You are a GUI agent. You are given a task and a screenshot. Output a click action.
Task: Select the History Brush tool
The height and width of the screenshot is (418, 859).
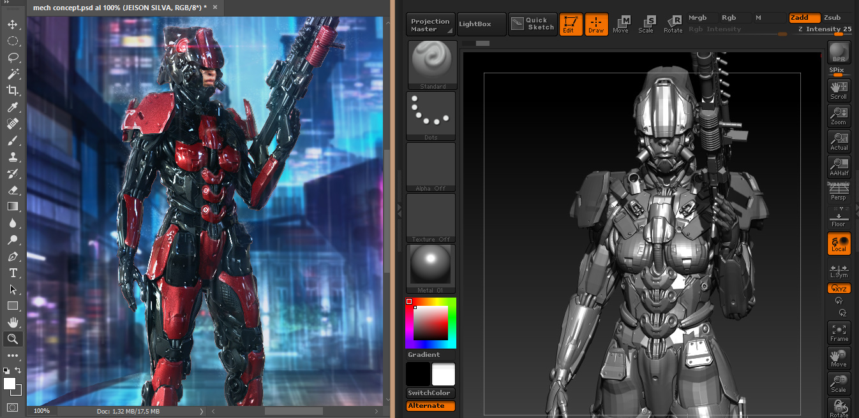tap(12, 174)
